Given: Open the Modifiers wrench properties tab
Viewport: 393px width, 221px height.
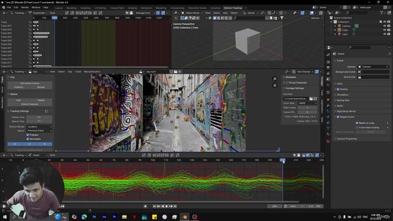Looking at the screenshot, I should point(328,106).
